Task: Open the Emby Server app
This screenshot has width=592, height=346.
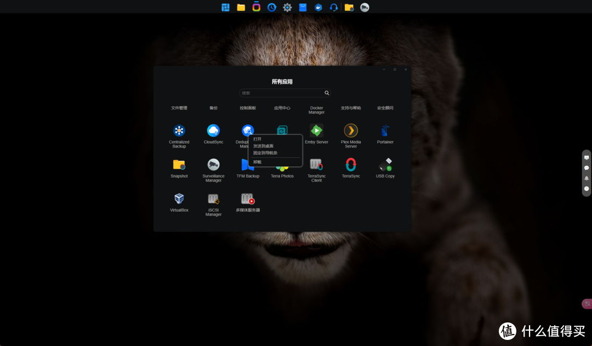Action: pos(316,131)
